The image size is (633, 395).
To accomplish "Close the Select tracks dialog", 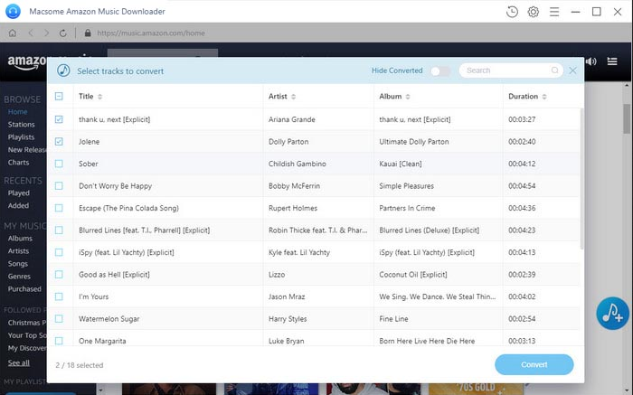I will coord(572,71).
